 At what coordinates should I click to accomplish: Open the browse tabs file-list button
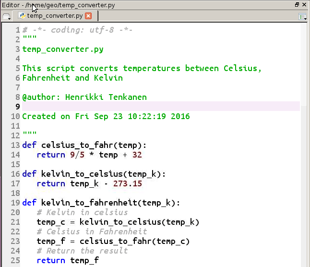pyautogui.click(x=7, y=17)
